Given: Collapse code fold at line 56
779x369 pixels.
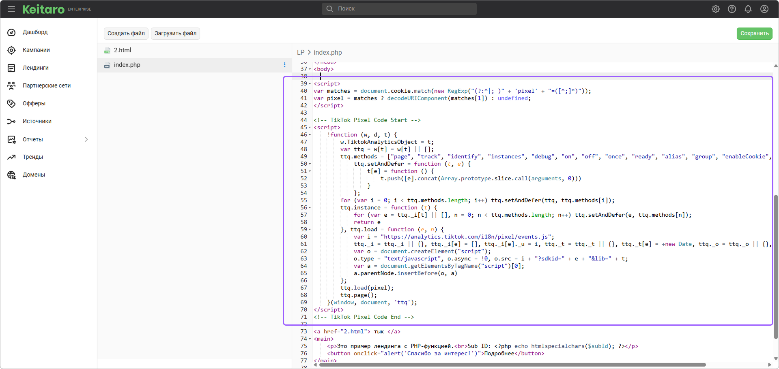Looking at the screenshot, I should click(x=310, y=208).
